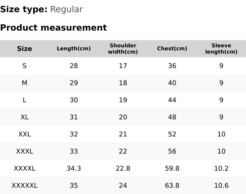246x194 pixels.
Task: Click the Regular size type value
Action: coord(66,10)
